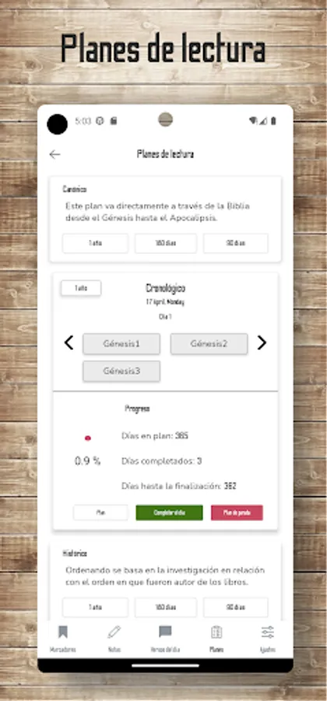This screenshot has height=701, width=327.
Task: Select the Planes clipboard icon
Action: coord(216,632)
